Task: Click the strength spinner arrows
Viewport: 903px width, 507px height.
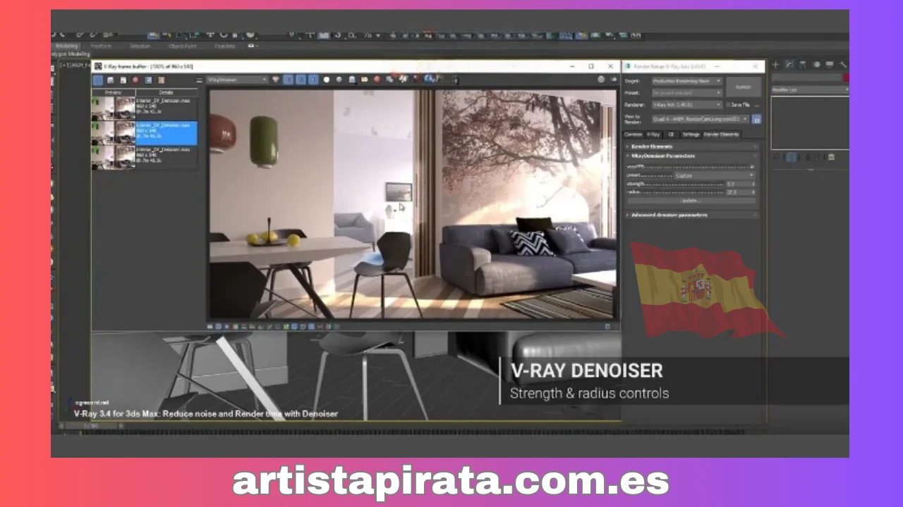Action: click(x=753, y=184)
